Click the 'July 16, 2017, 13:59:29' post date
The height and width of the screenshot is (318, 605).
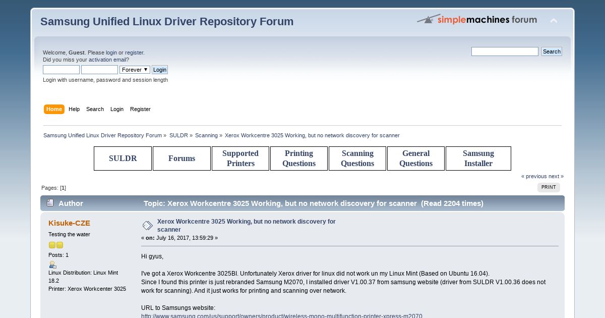(185, 238)
